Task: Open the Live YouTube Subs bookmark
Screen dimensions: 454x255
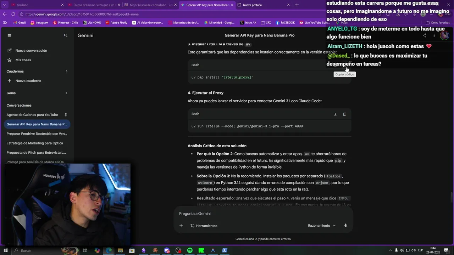Action: [314, 23]
